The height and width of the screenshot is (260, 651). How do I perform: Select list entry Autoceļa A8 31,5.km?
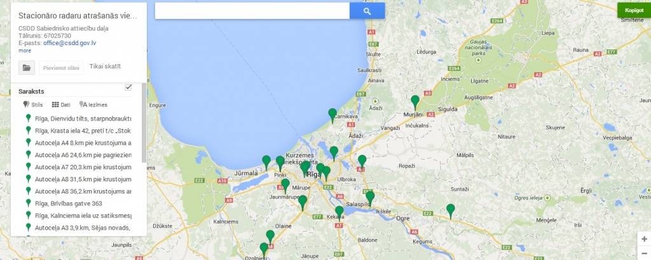[78, 179]
